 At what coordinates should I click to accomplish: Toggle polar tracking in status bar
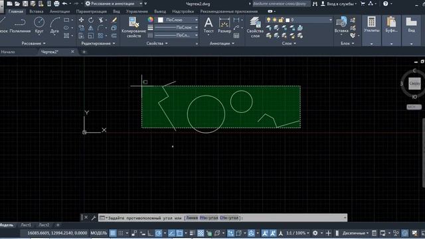(x=159, y=233)
